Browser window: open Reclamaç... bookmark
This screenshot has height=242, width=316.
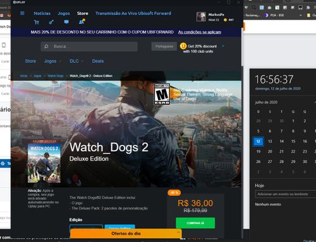[x=253, y=15]
